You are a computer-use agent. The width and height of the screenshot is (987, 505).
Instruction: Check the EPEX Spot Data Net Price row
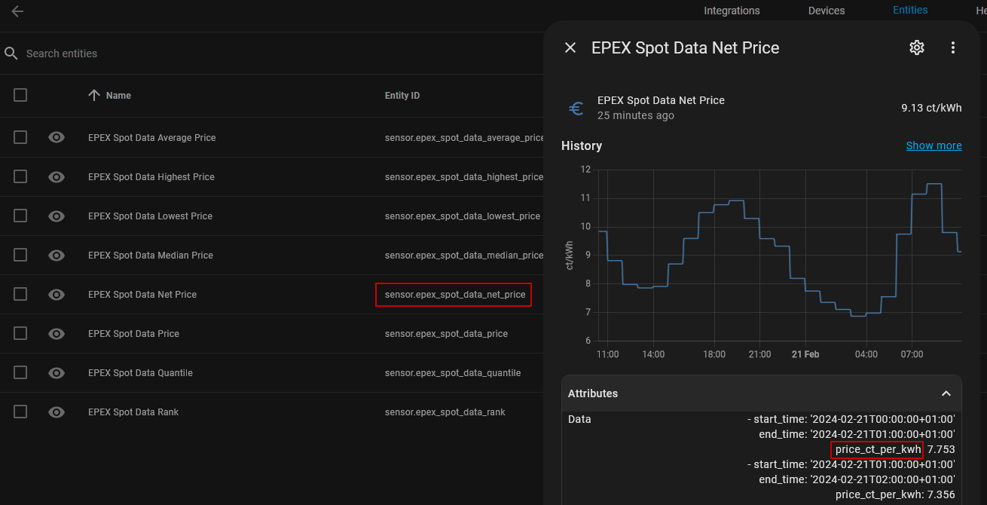20,294
